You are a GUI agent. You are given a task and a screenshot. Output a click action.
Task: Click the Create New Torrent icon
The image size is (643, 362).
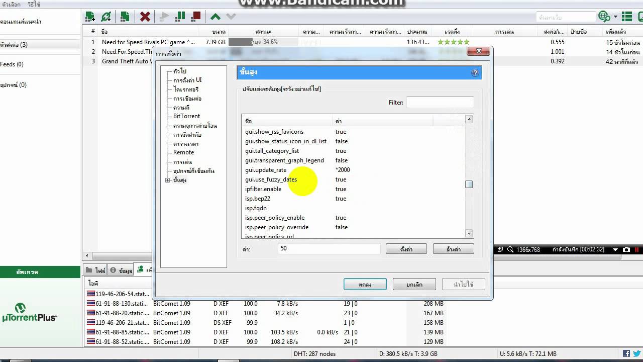125,17
